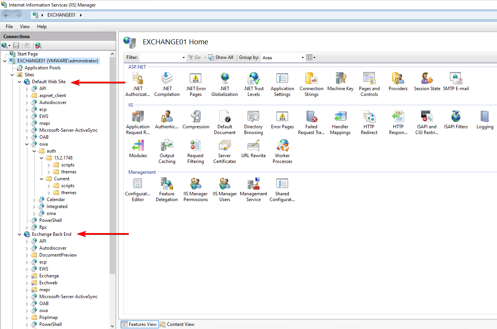Expand the Calendar node under owa

click(x=34, y=200)
